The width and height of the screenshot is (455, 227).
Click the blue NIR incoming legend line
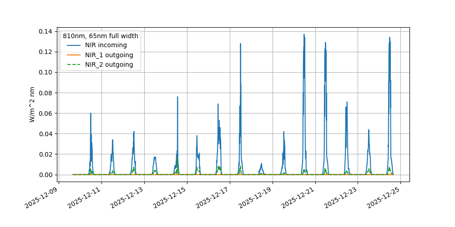tap(74, 45)
